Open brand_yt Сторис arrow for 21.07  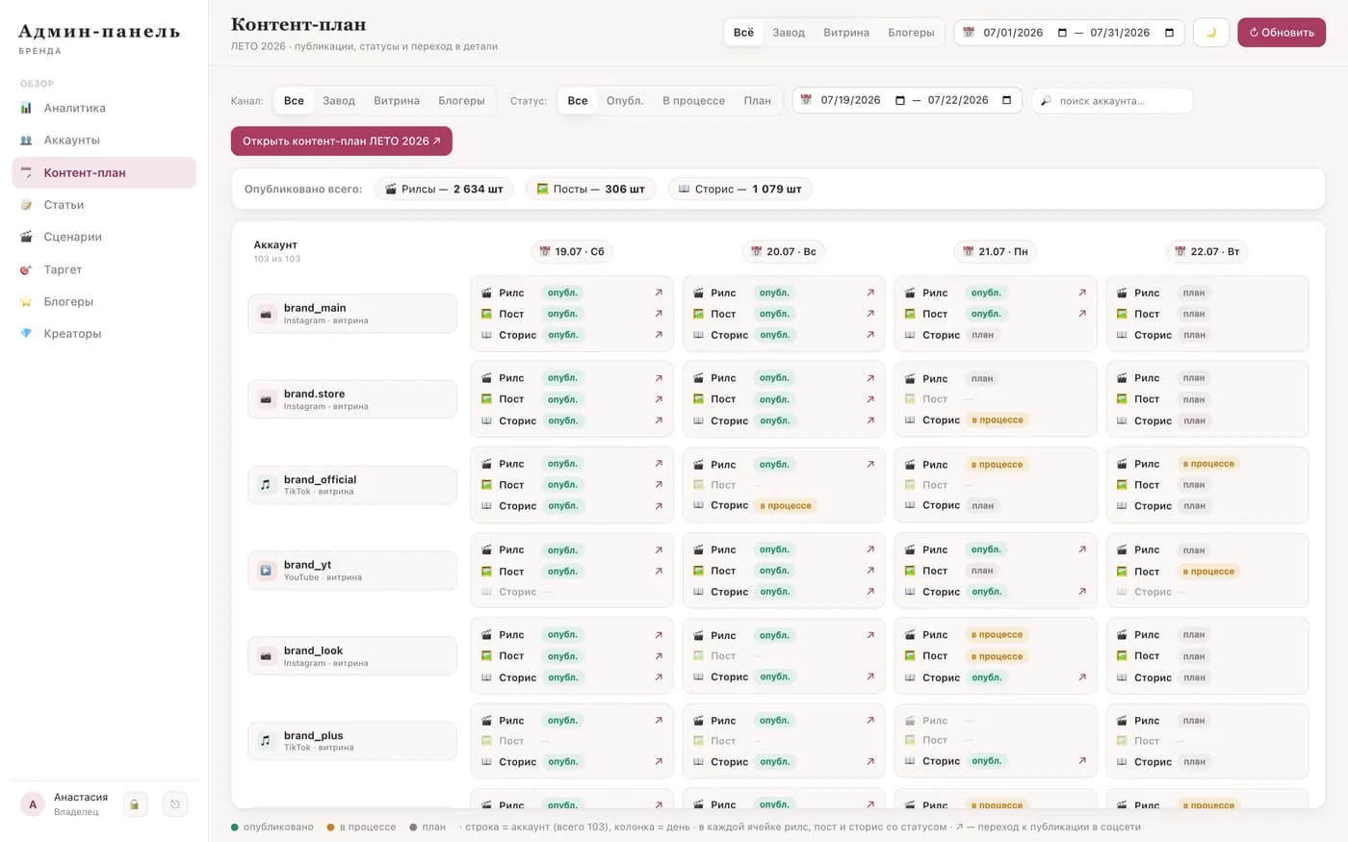[x=1082, y=592]
